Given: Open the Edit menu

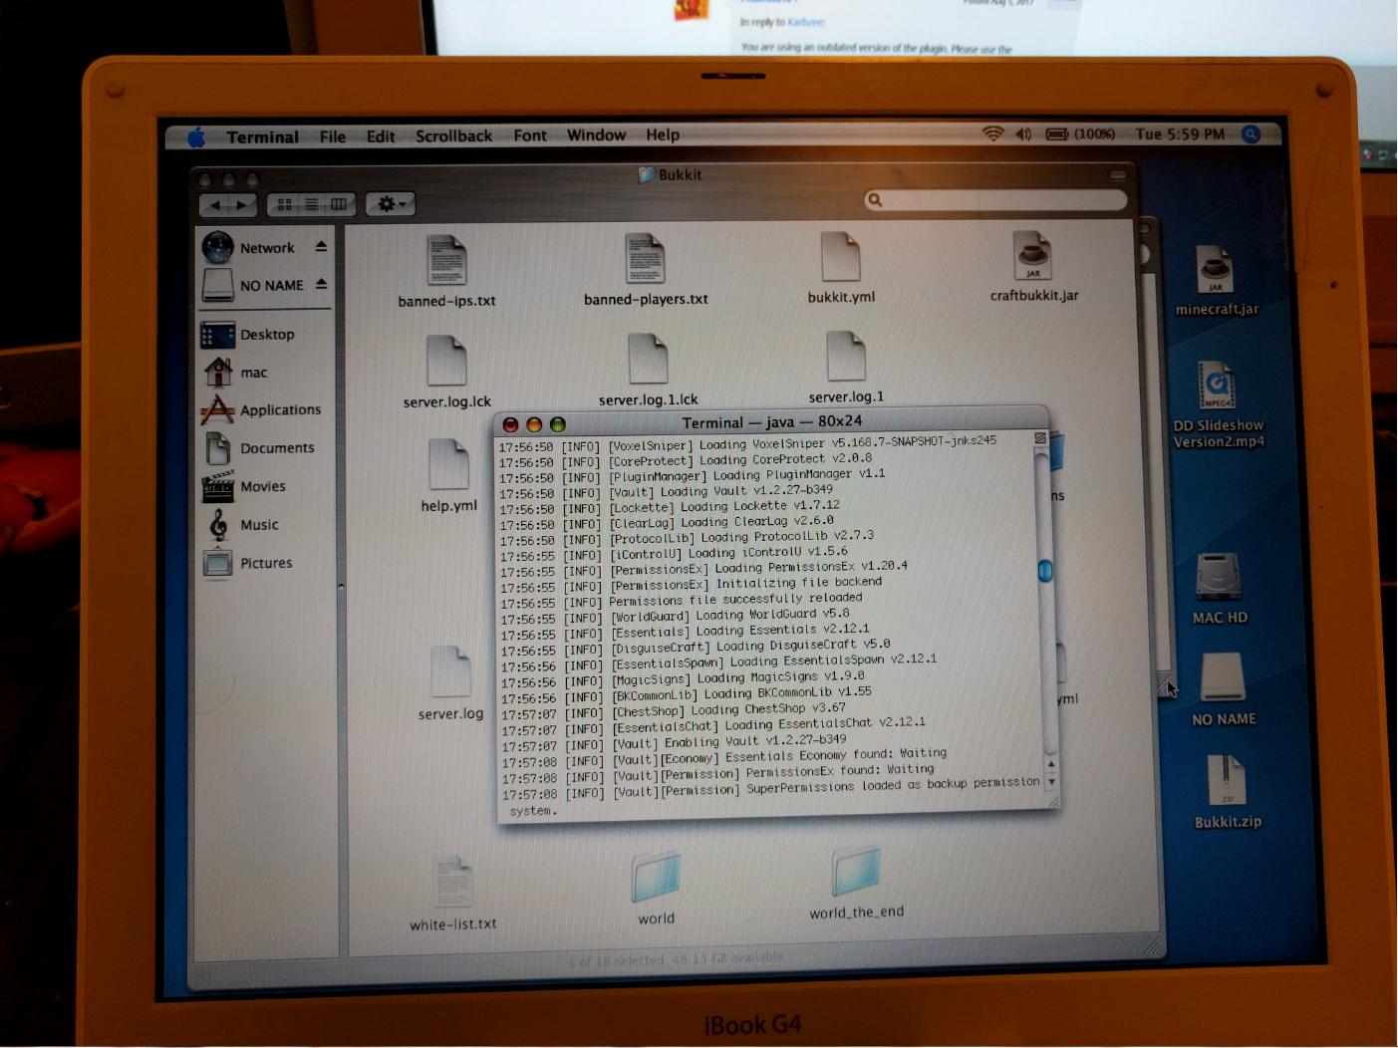Looking at the screenshot, I should coord(381,135).
